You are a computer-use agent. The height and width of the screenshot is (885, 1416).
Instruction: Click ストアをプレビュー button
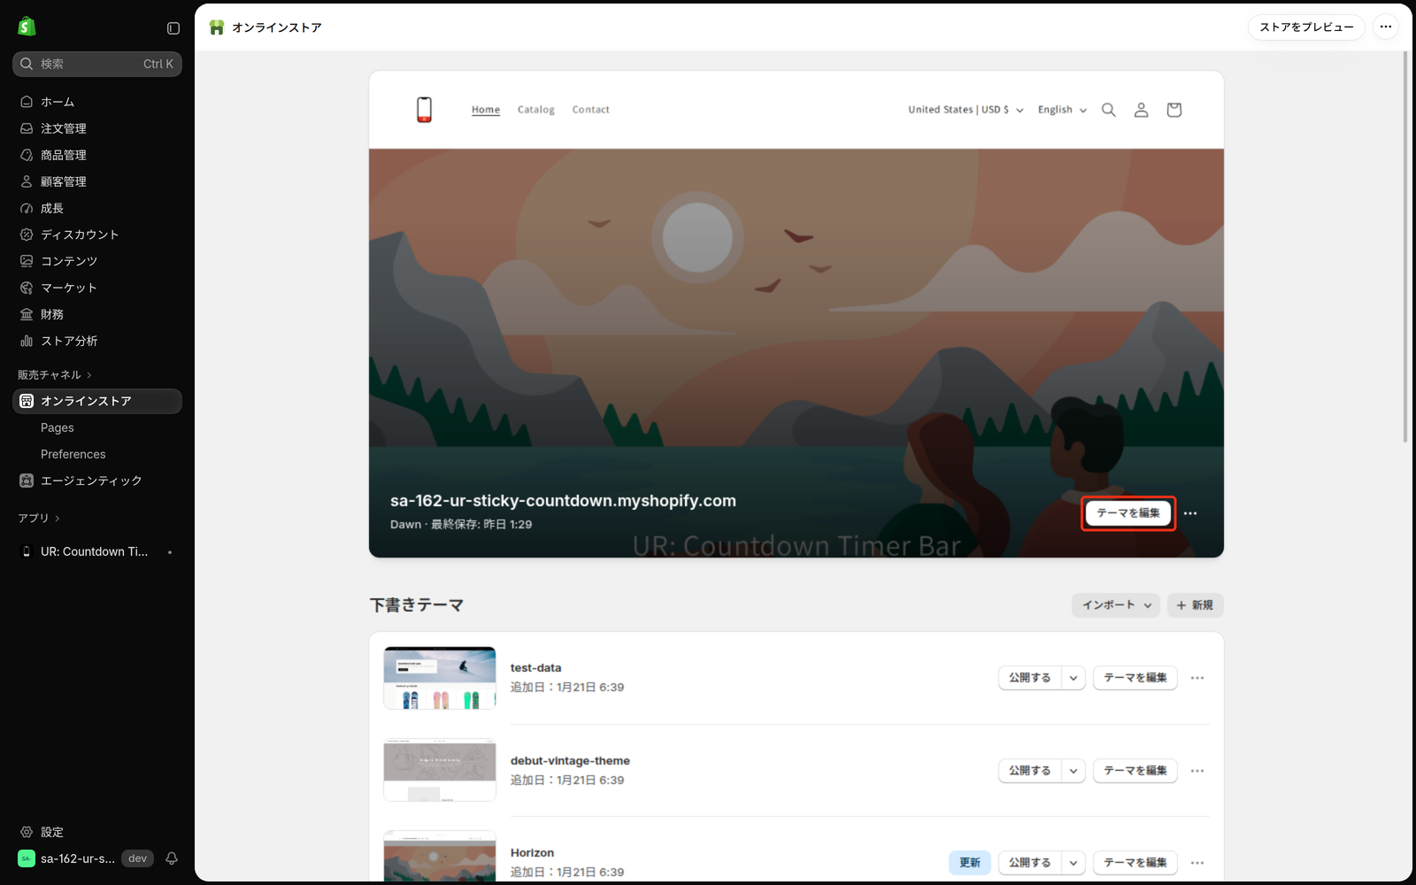[1306, 27]
